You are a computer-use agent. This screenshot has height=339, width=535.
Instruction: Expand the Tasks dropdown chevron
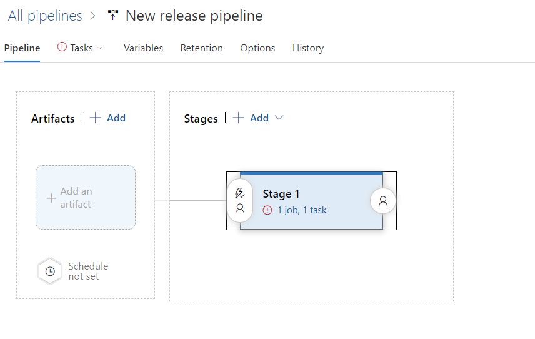click(x=100, y=48)
